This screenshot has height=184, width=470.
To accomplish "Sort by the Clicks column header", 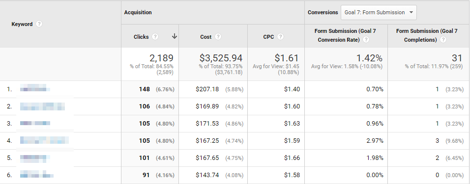I will point(141,37).
